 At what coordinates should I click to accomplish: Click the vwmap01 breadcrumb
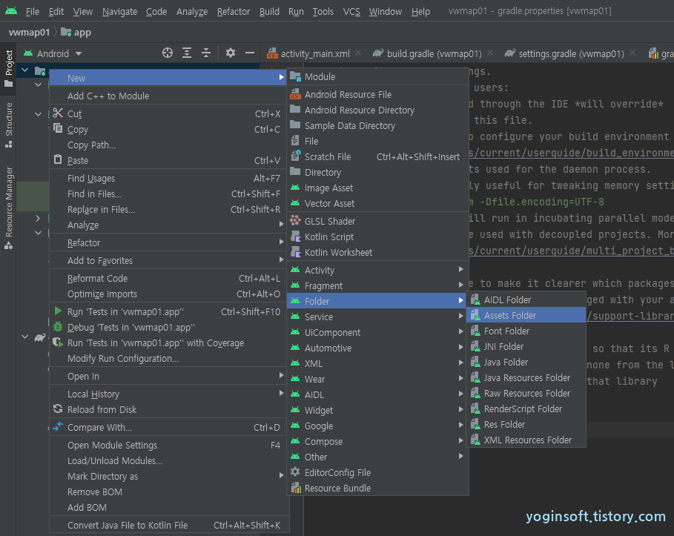pos(29,32)
